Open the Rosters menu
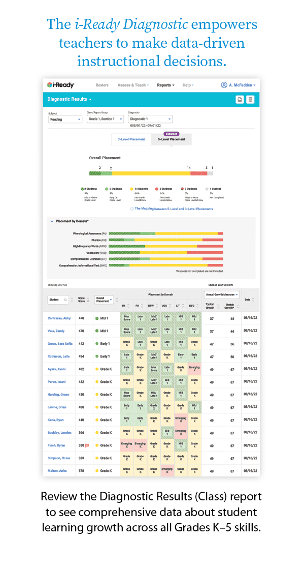 (102, 85)
